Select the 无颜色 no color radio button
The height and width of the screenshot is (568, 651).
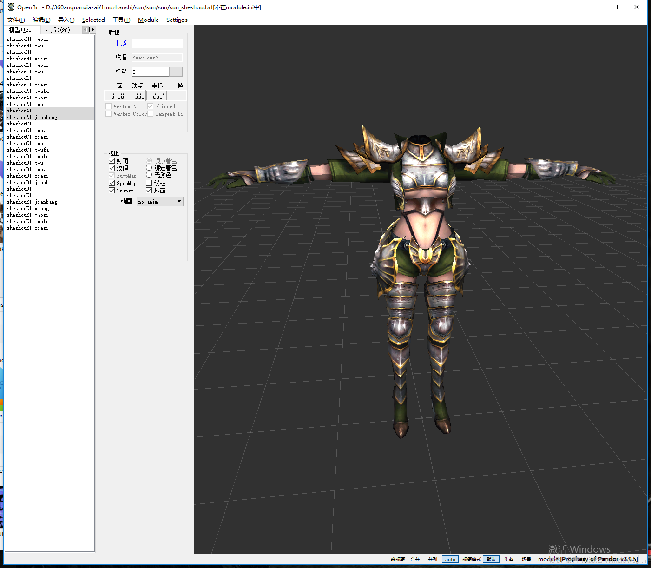tap(149, 175)
